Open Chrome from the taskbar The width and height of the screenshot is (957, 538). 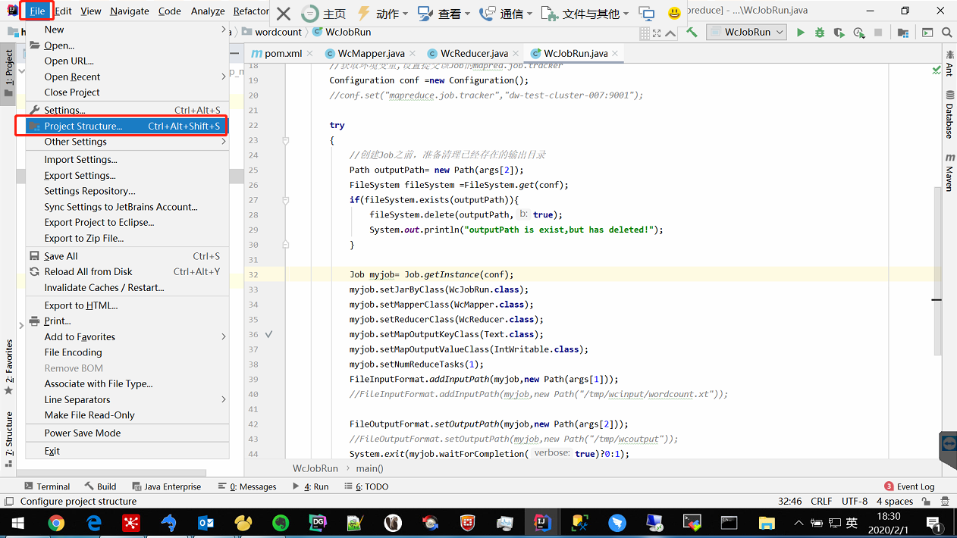coord(56,523)
